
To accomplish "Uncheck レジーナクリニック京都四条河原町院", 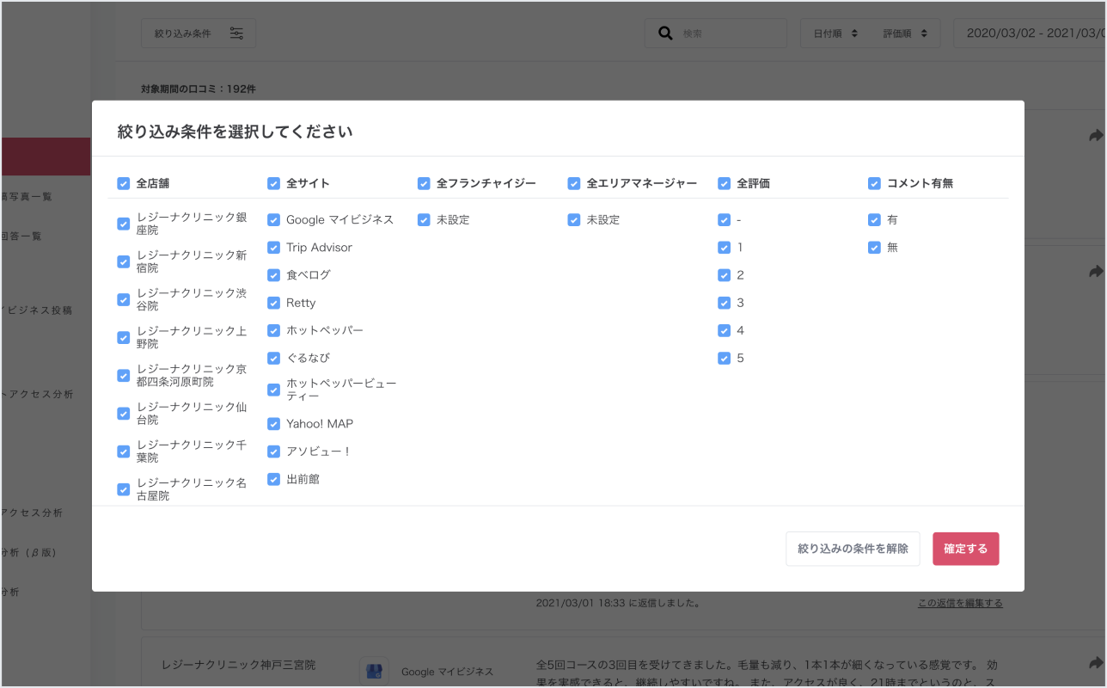I will click(x=123, y=375).
